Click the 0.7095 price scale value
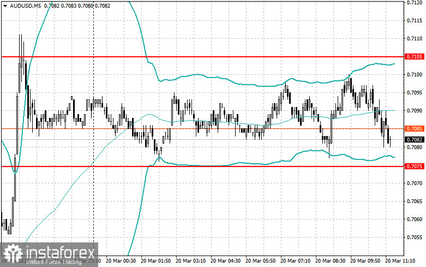The image size is (426, 267). pos(415,93)
